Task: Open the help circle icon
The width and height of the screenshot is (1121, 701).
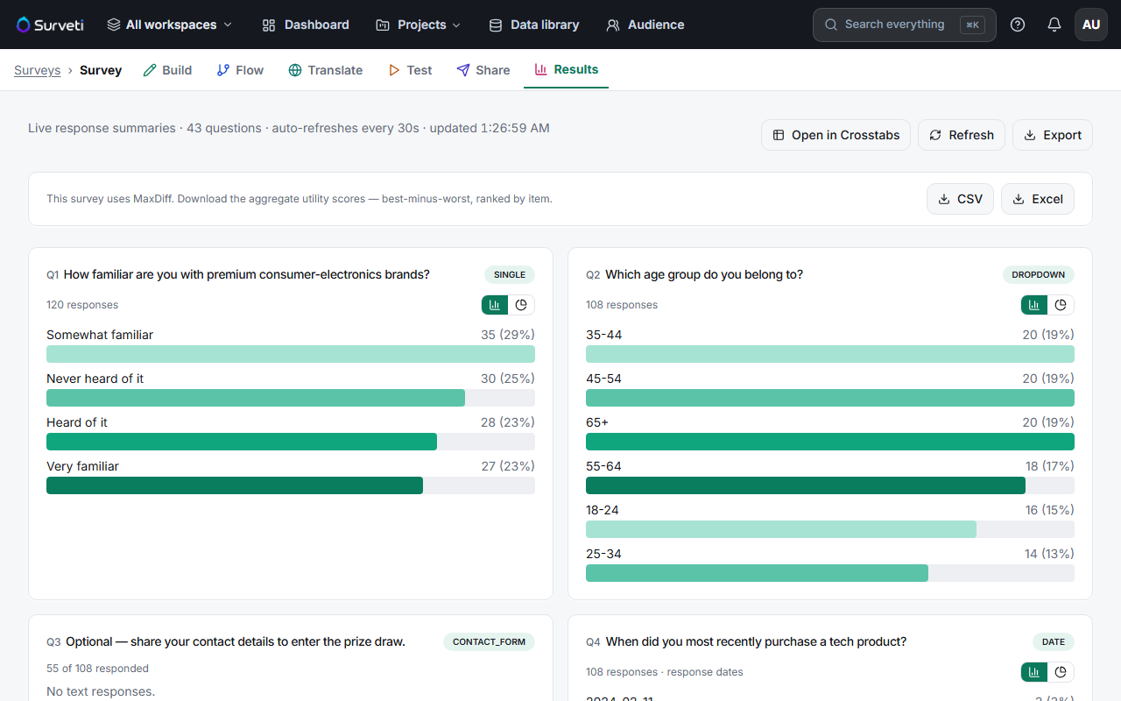Action: tap(1018, 25)
